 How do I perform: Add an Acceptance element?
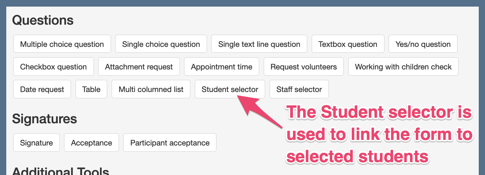tap(92, 143)
